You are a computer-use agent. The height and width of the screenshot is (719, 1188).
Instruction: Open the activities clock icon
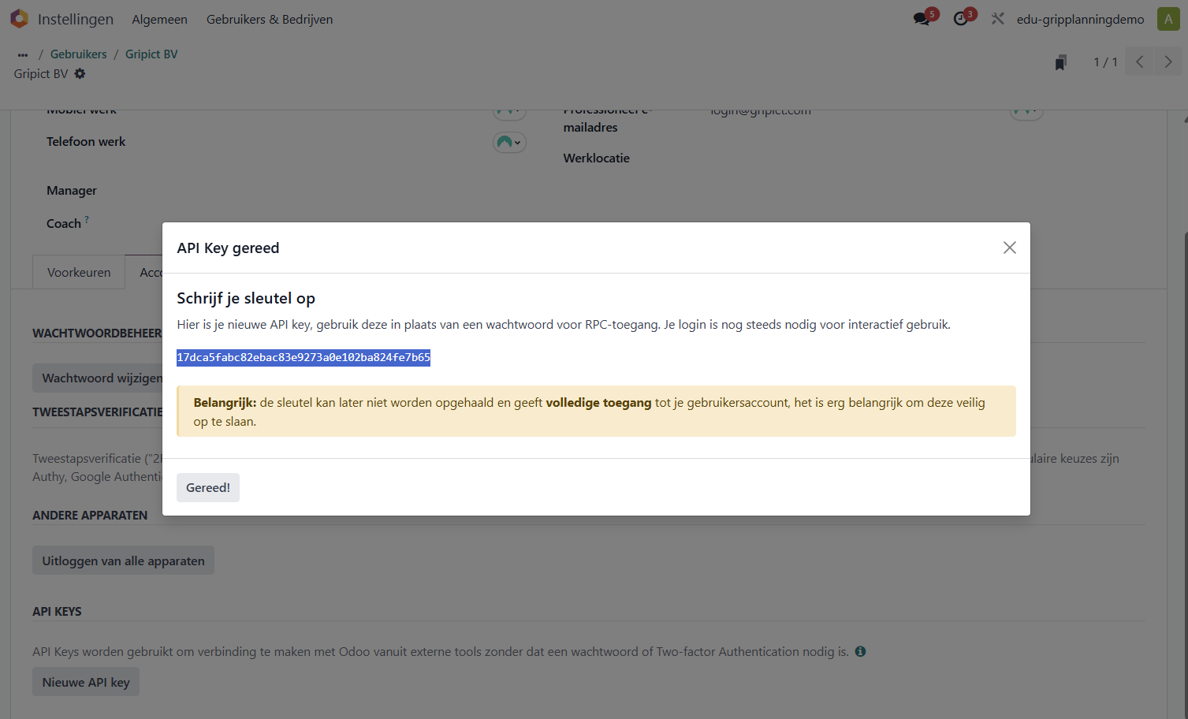tap(961, 19)
